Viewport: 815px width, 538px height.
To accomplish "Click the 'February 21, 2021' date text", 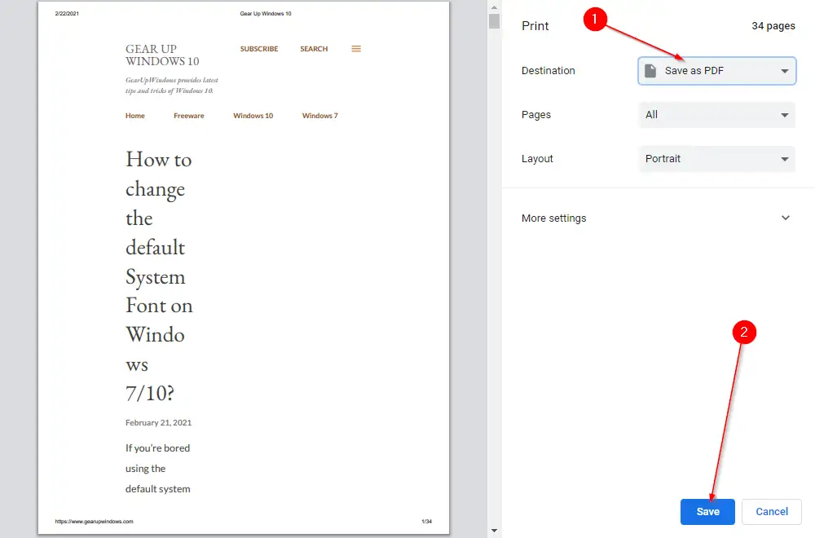I will pyautogui.click(x=159, y=423).
